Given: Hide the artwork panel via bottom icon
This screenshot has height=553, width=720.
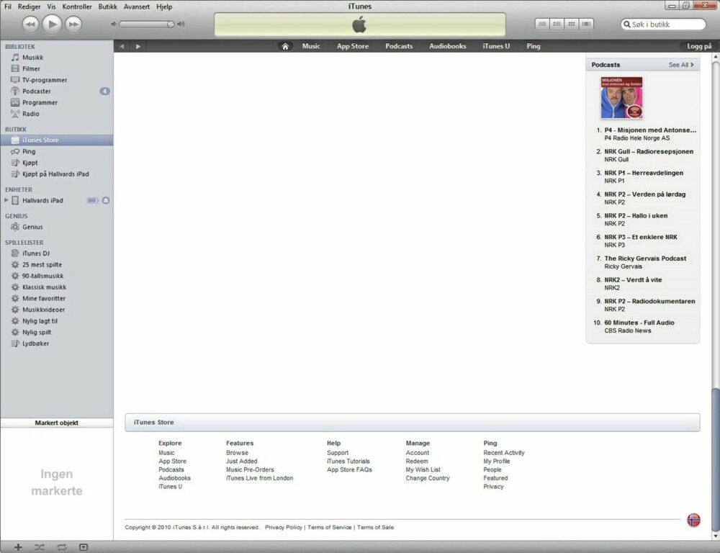Looking at the screenshot, I should tap(83, 547).
